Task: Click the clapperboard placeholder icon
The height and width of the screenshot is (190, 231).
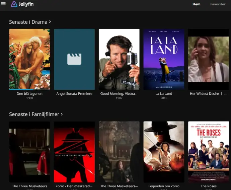Action: tap(74, 59)
